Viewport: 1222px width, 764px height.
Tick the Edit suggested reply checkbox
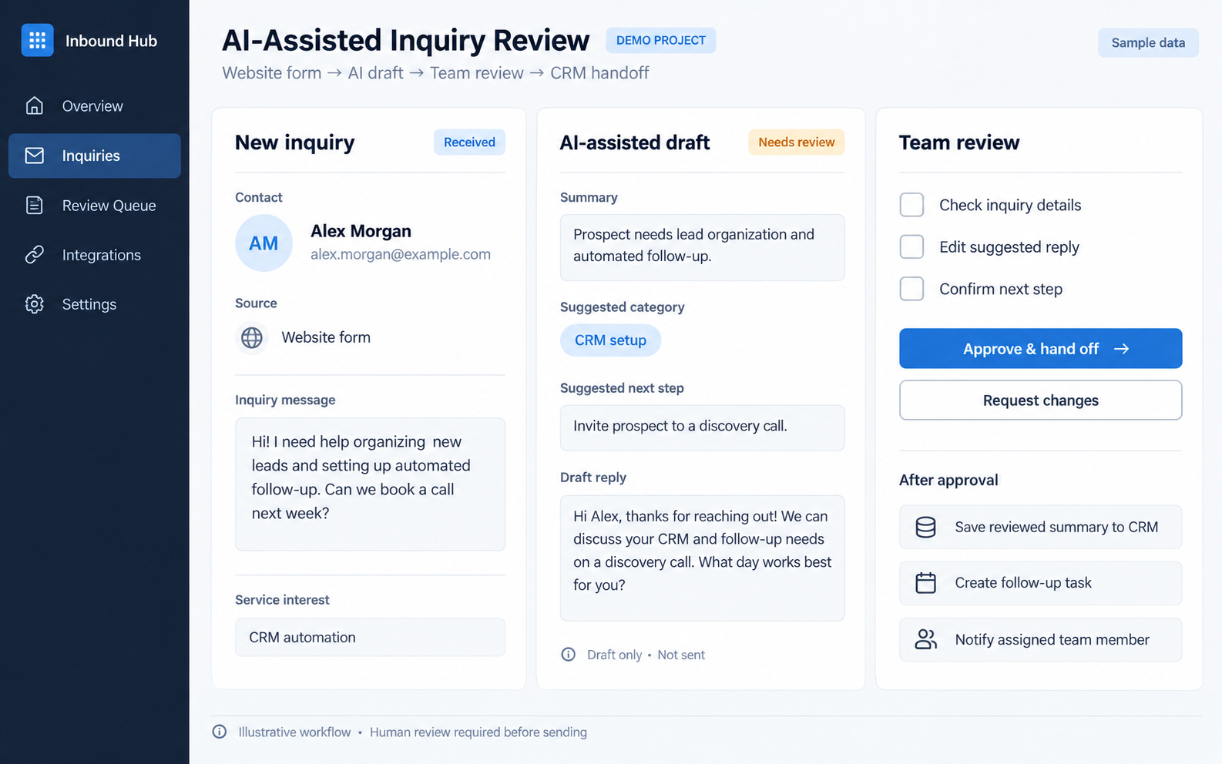pyautogui.click(x=912, y=246)
